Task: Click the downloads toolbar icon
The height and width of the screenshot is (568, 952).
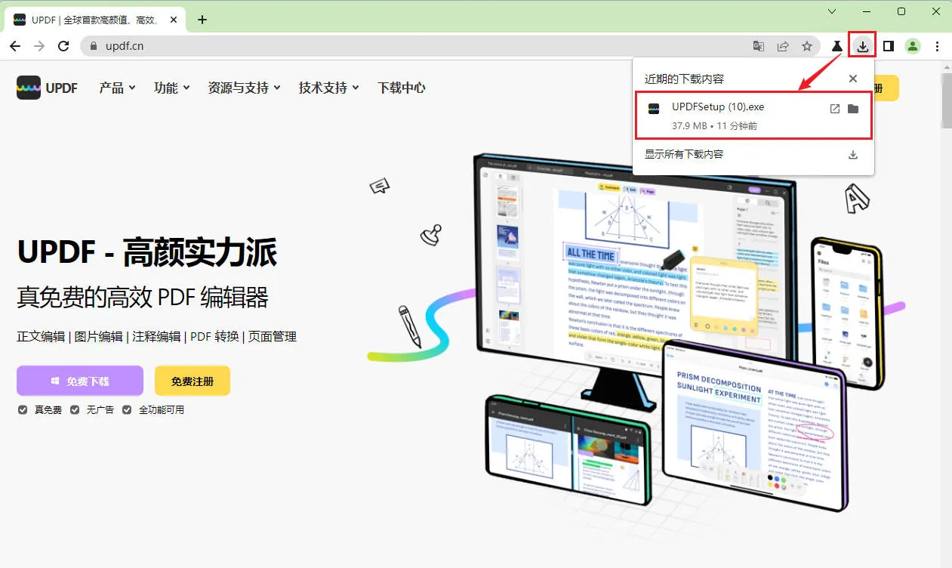Action: pos(862,46)
